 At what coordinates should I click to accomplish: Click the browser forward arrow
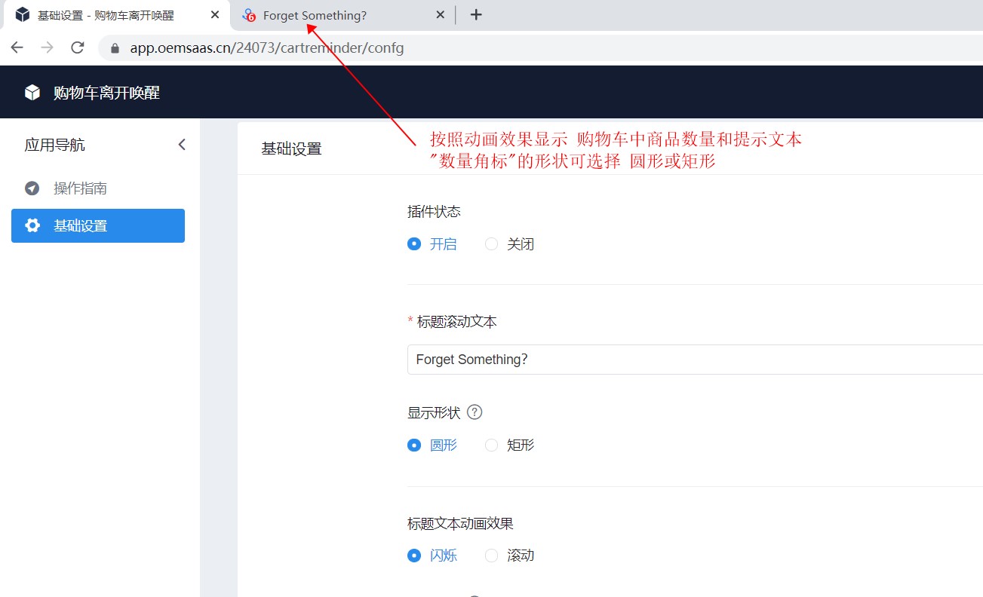pos(47,47)
